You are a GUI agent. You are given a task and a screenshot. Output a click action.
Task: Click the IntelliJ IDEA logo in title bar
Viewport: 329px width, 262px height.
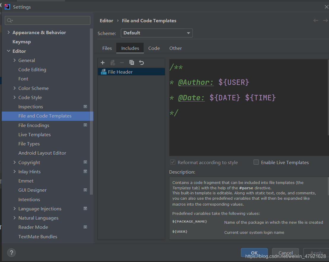coord(7,7)
